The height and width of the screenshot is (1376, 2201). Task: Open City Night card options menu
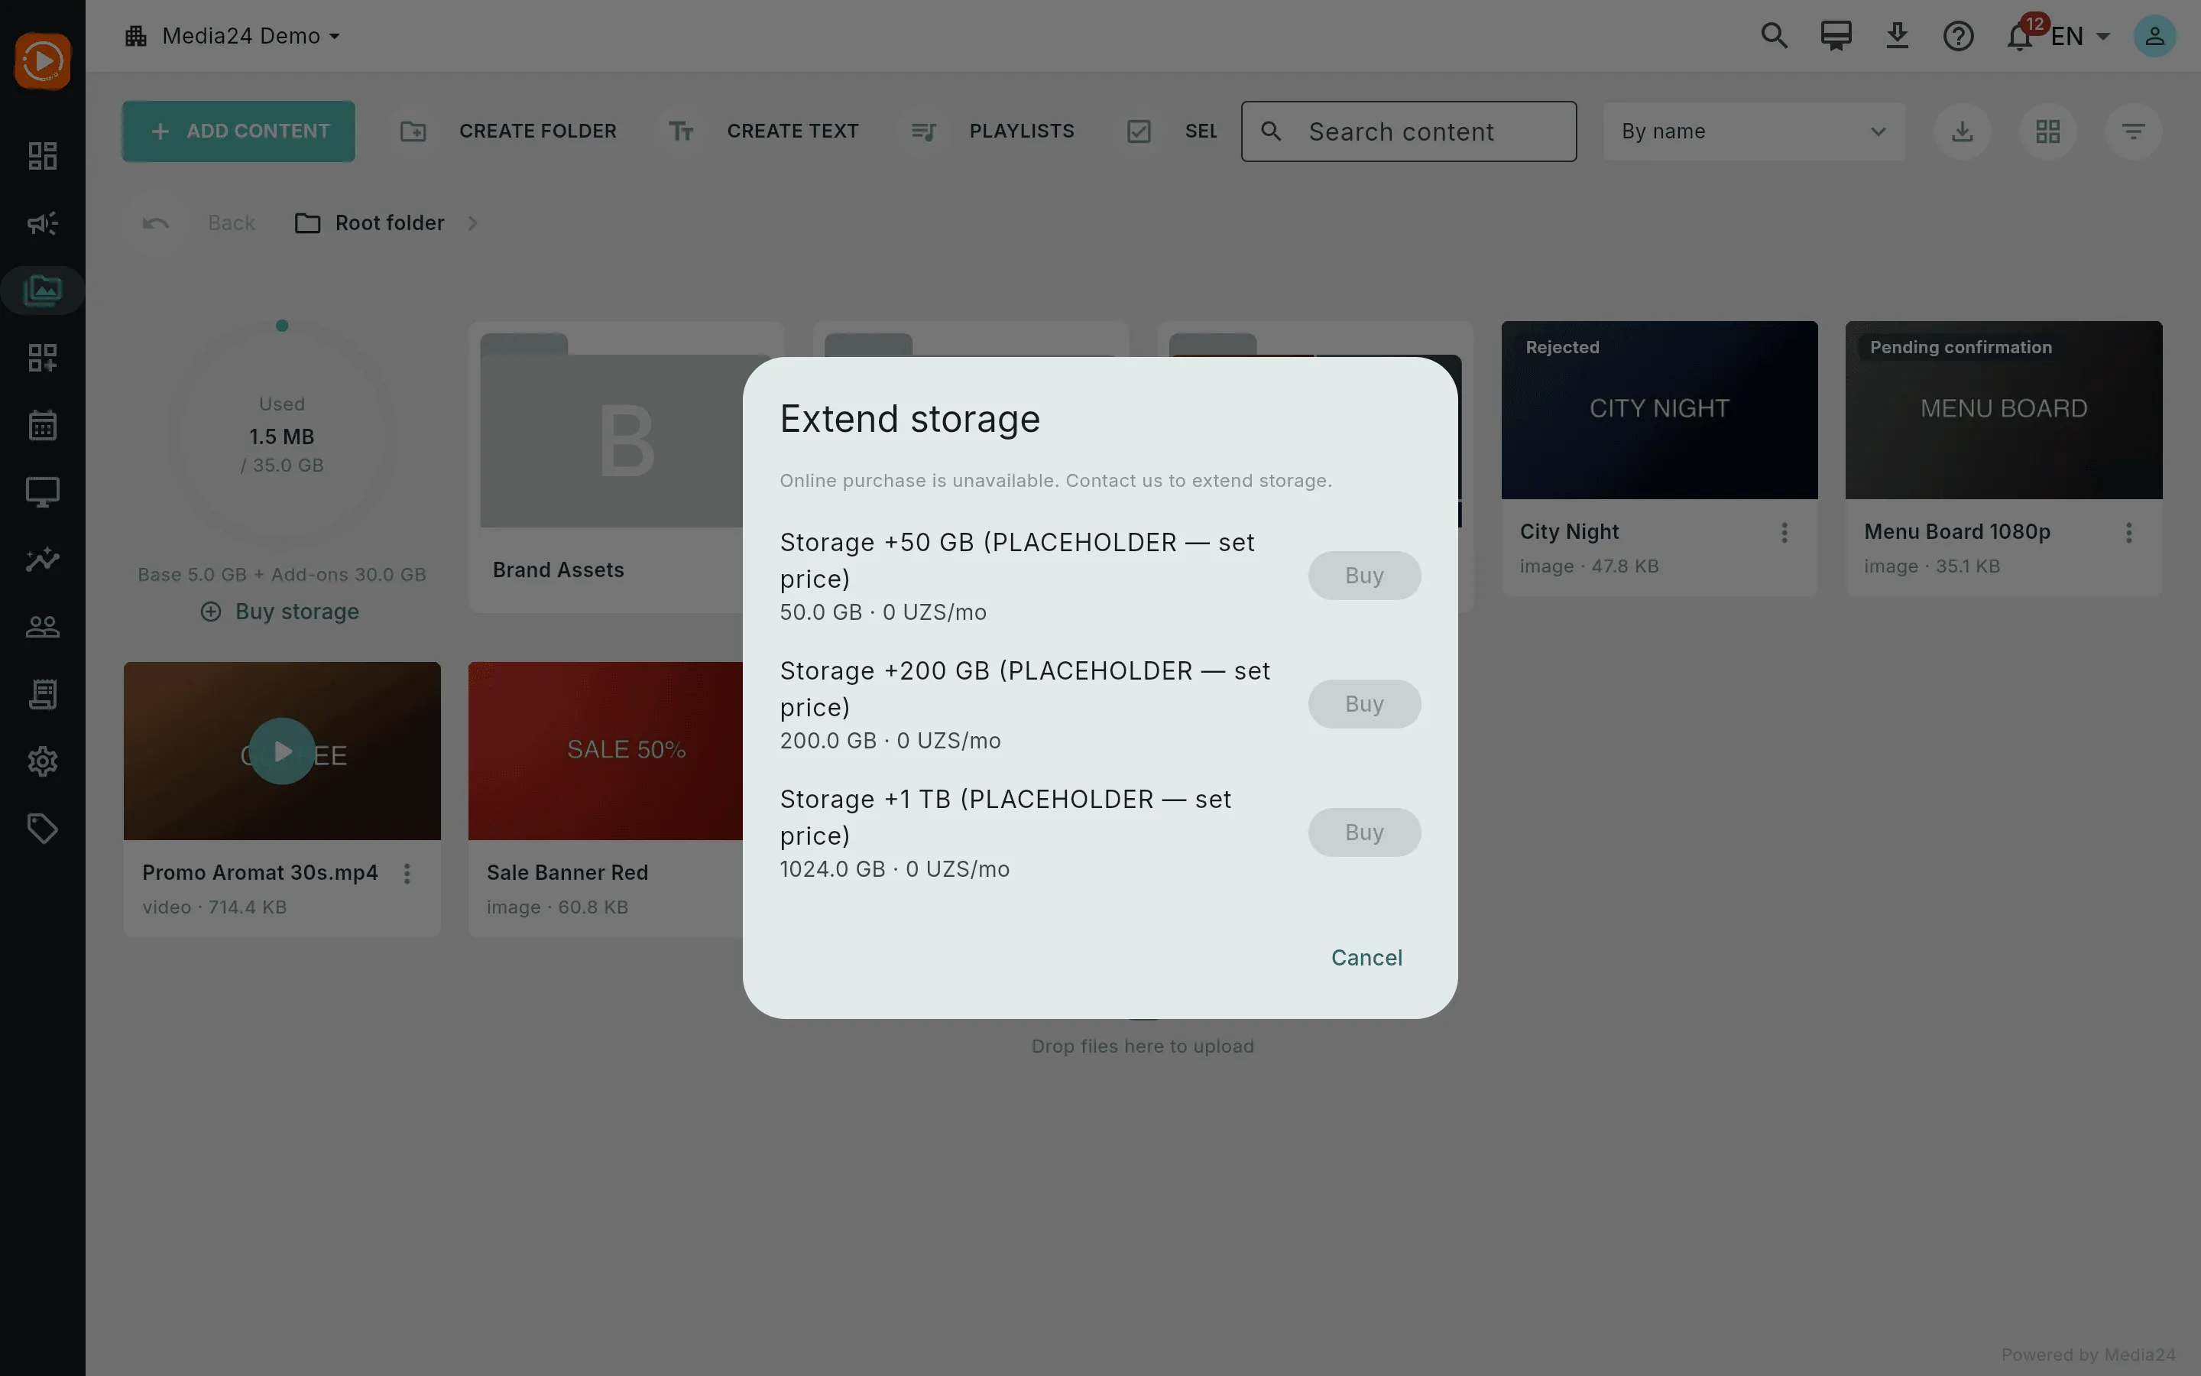(1784, 534)
